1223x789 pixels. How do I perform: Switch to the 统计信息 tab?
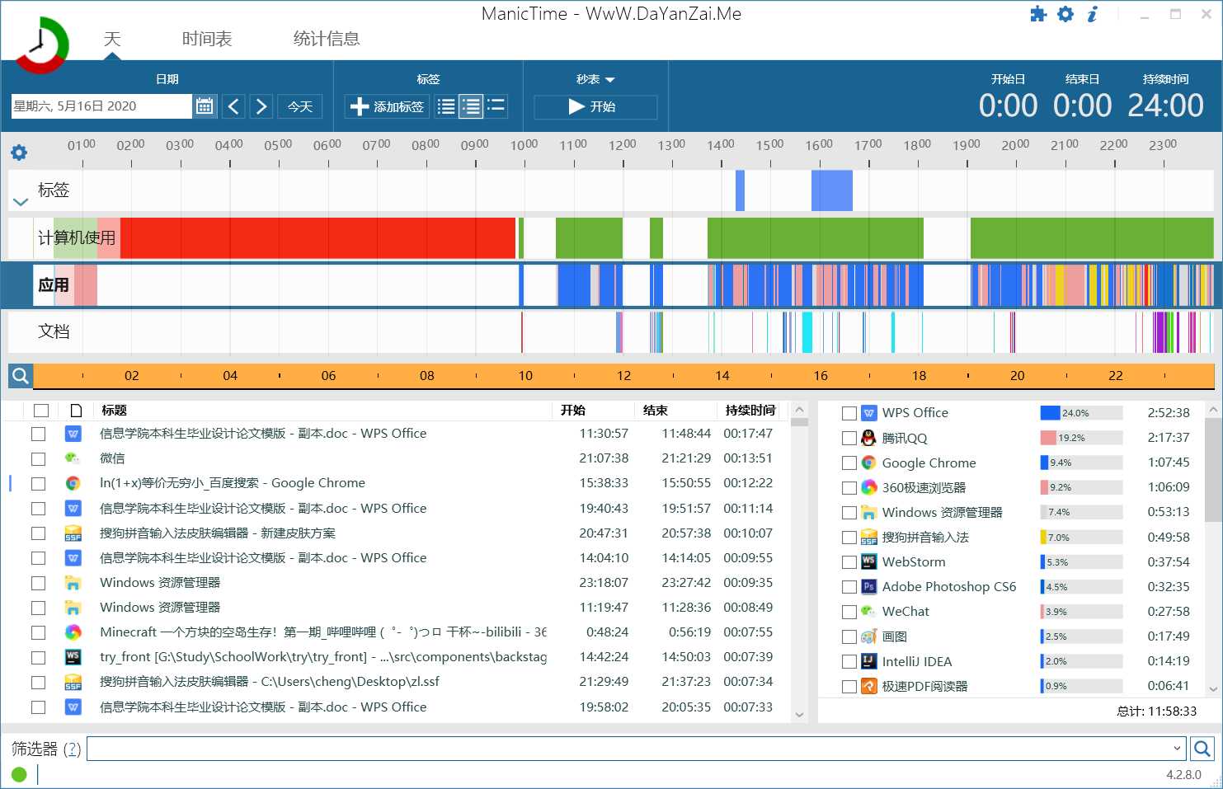point(327,39)
